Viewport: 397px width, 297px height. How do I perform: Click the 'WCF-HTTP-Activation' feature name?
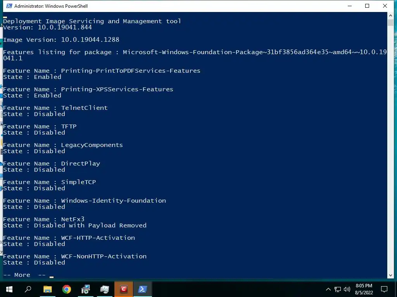[x=98, y=238]
